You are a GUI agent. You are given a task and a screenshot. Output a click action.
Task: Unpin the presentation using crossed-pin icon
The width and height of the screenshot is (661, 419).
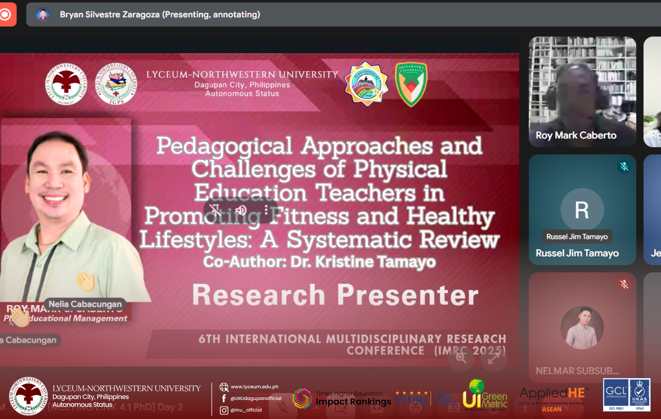pos(215,210)
